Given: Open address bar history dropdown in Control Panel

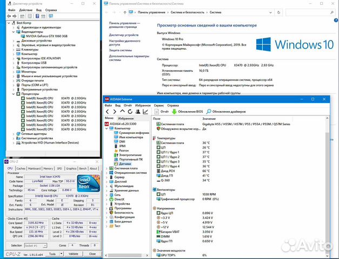Looking at the screenshot, I should pos(270,12).
